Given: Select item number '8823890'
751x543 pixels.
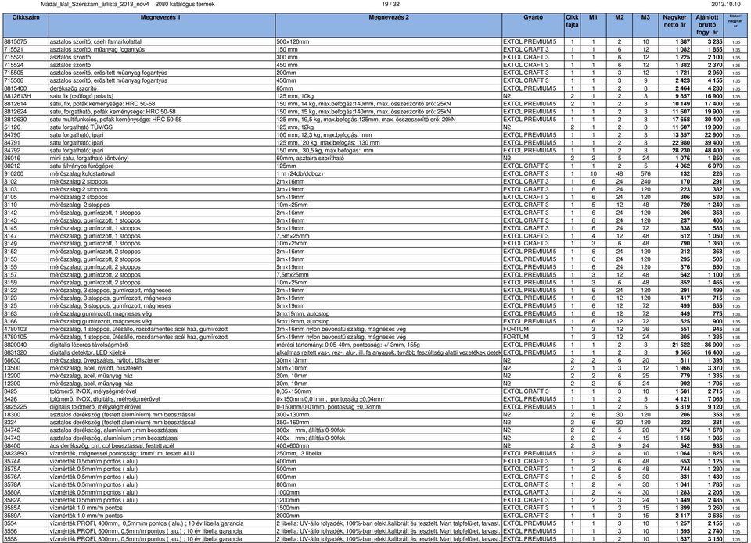Looking at the screenshot, I should (x=16, y=453).
